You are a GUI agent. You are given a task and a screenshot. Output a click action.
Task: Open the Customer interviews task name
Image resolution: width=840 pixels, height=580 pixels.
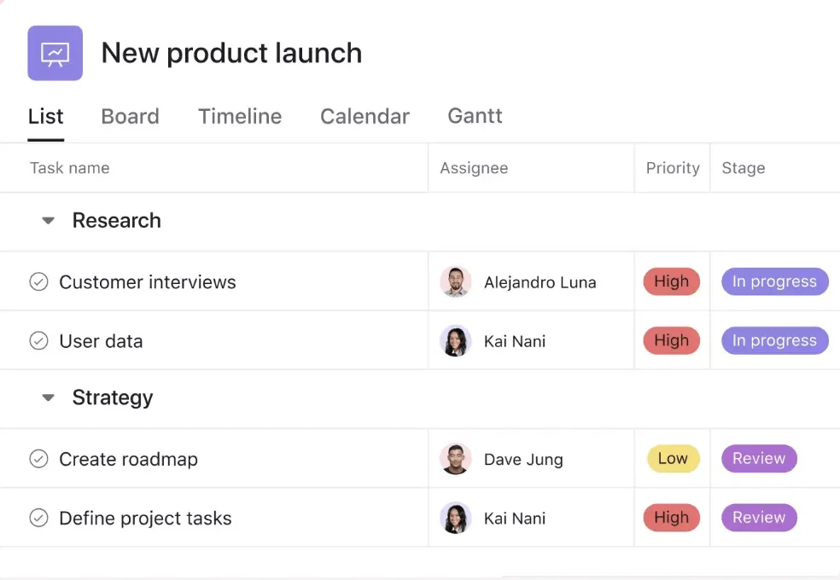click(x=148, y=282)
